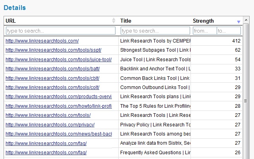Select strength 27 in /tools/ row

pos(238,115)
